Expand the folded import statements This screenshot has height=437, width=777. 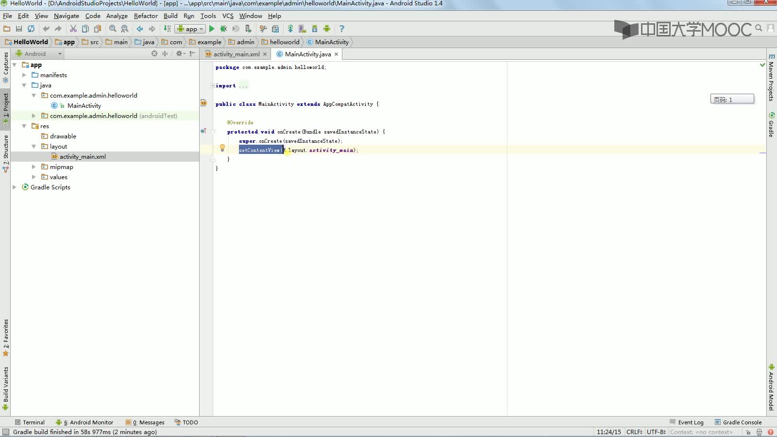click(213, 85)
